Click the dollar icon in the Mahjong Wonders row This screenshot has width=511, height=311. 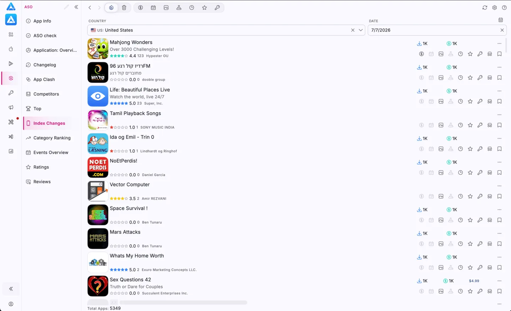[x=422, y=54]
